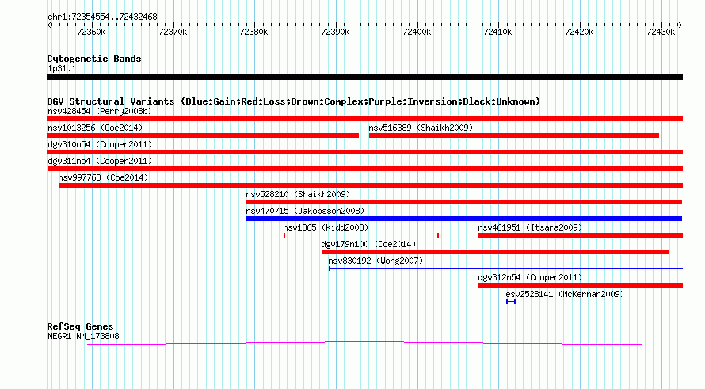Click the dgv179n100 (Coe2014) red bar
The width and height of the screenshot is (705, 389).
pos(495,252)
